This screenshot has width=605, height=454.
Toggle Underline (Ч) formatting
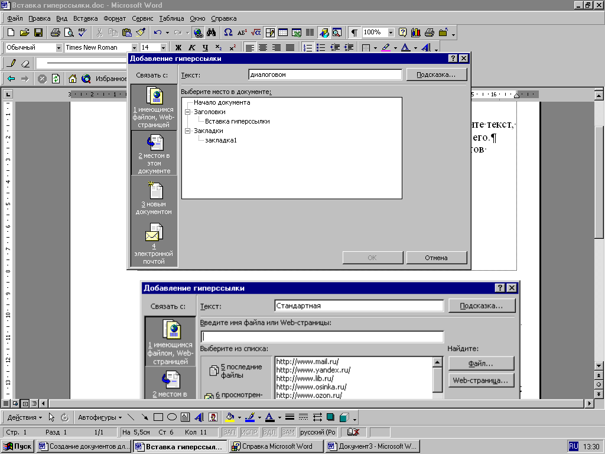(205, 47)
